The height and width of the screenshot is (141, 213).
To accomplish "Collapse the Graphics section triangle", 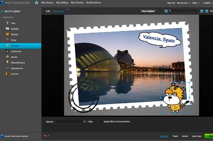I will point(1,17).
